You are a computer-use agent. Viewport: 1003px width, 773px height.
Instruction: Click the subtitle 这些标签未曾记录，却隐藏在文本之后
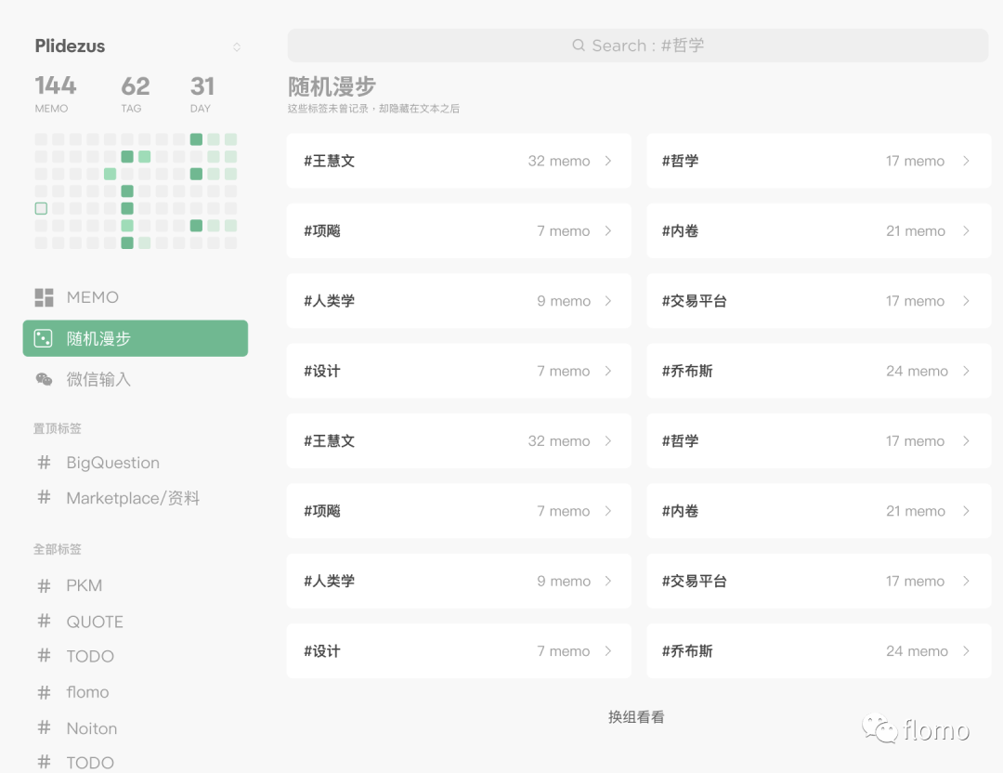[x=373, y=109]
